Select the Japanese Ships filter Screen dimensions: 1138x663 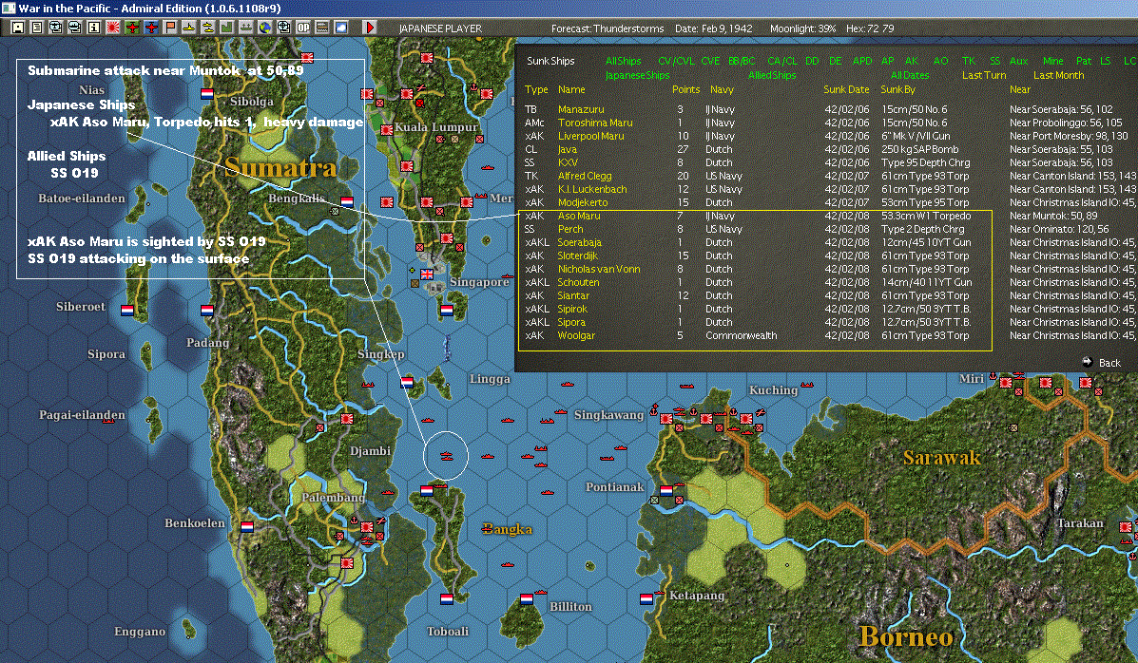[637, 75]
